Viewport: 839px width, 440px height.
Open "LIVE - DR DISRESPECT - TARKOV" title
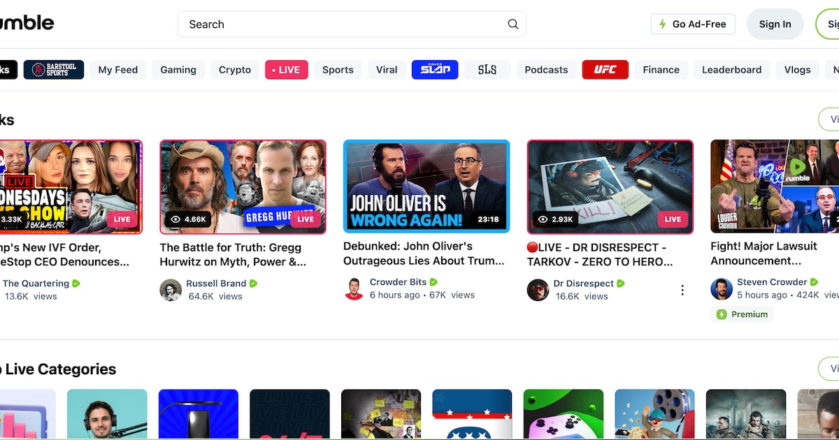click(600, 254)
